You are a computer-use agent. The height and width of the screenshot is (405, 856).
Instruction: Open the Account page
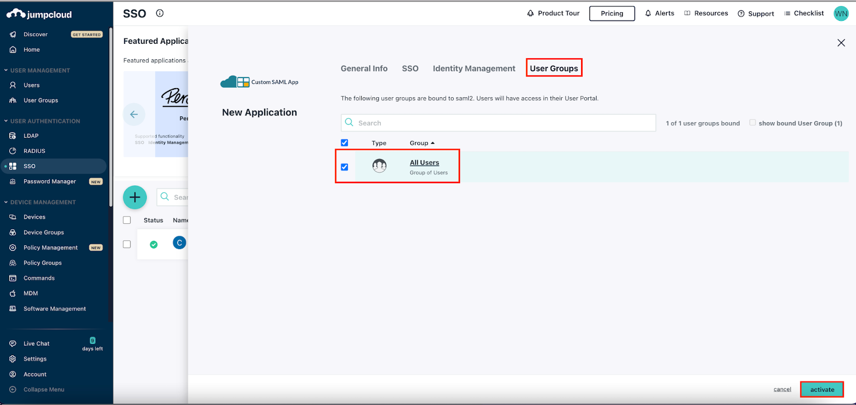click(35, 375)
